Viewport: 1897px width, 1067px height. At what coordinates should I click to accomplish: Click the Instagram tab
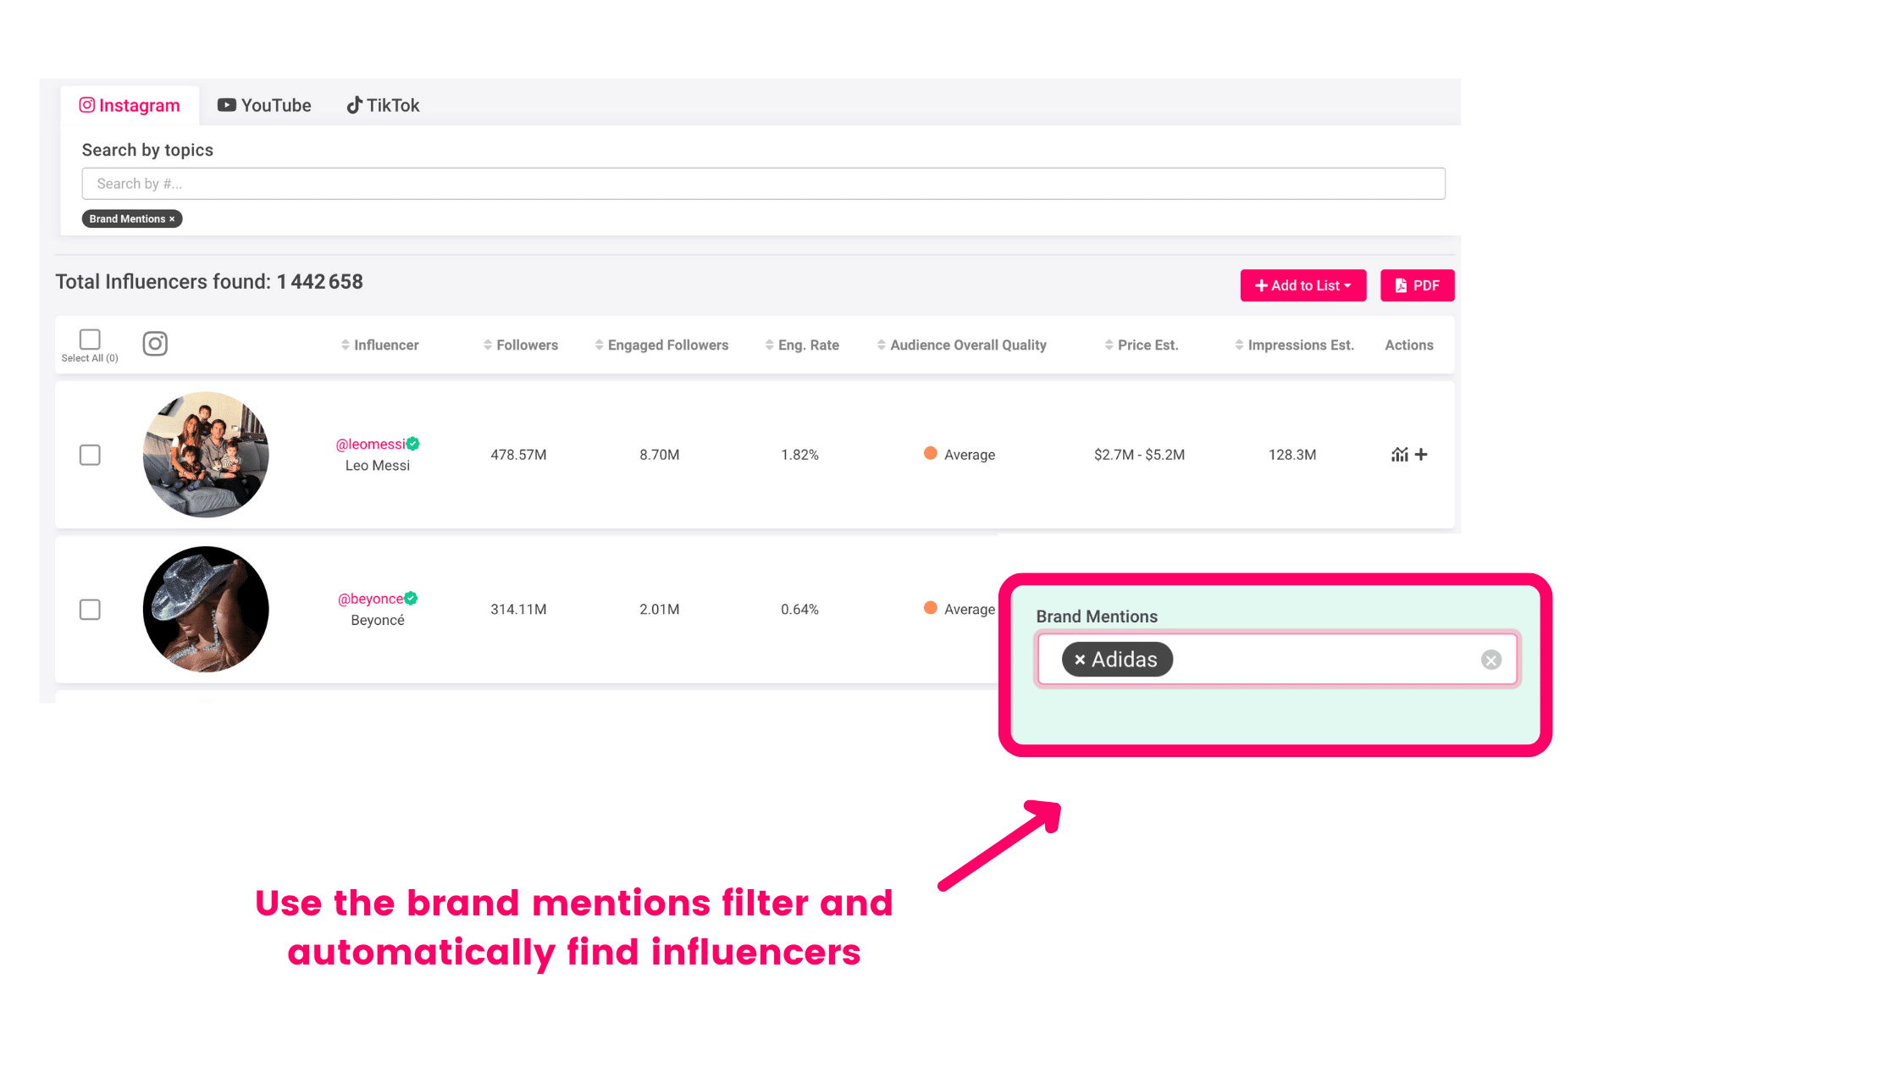coord(129,104)
